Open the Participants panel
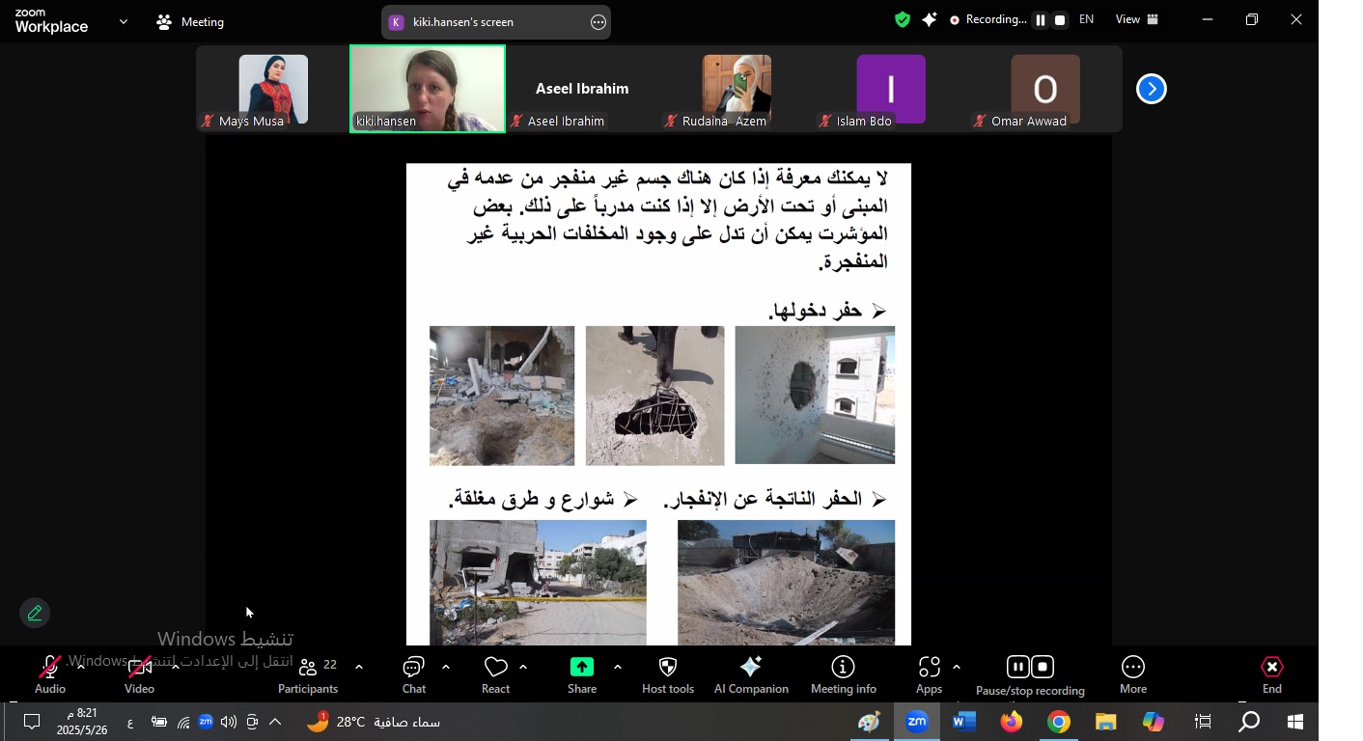The width and height of the screenshot is (1363, 741). coord(308,675)
